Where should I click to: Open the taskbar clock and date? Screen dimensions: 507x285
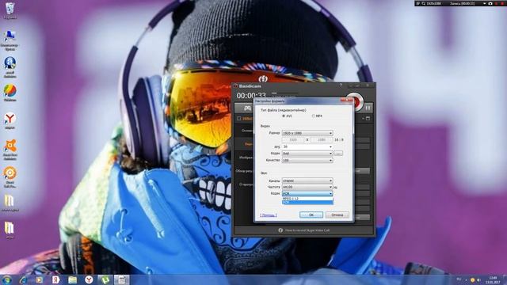pos(493,279)
